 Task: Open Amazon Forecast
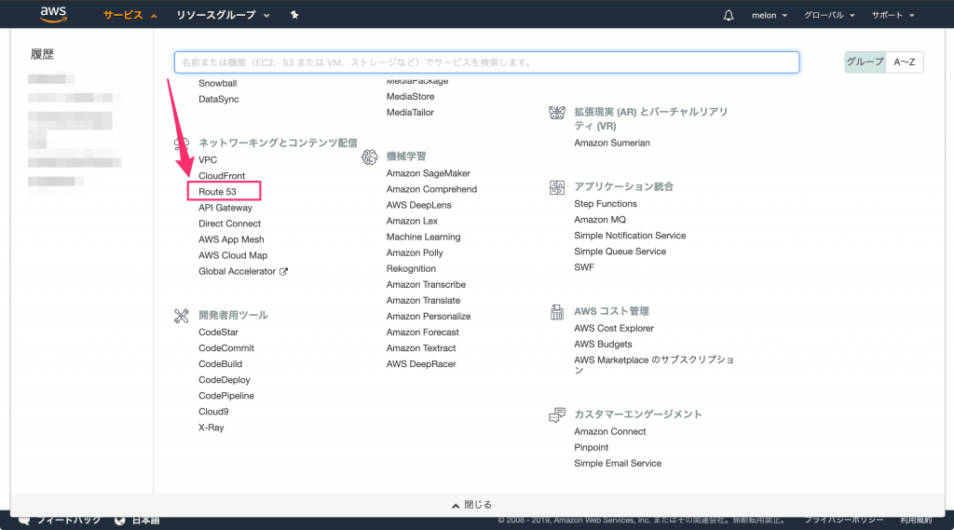pos(423,333)
